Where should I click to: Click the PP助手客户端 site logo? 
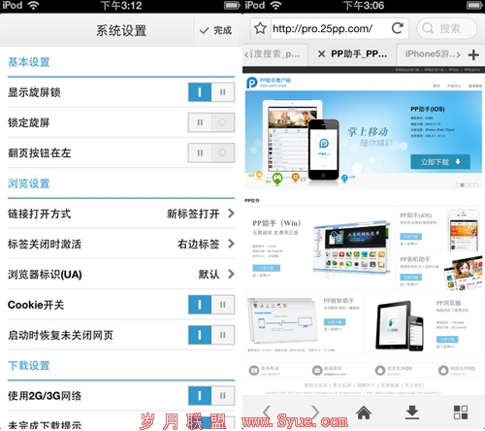269,83
